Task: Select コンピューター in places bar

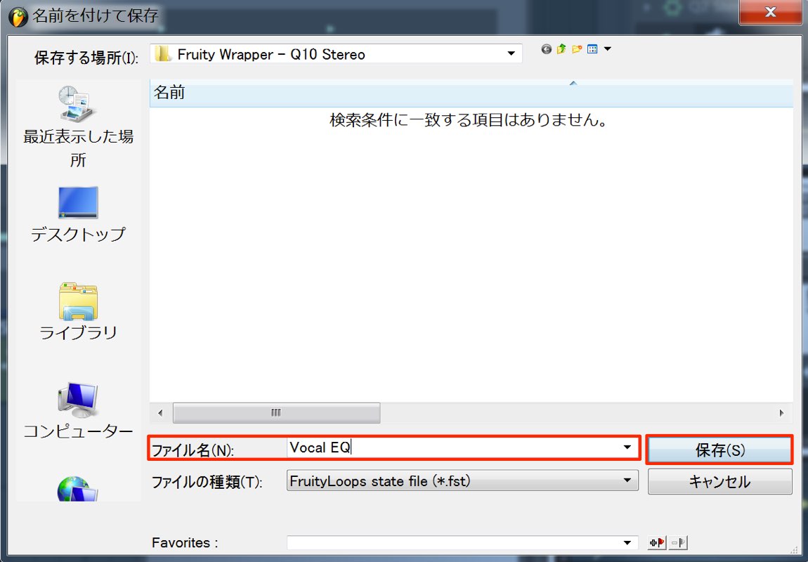Action: pos(78,410)
